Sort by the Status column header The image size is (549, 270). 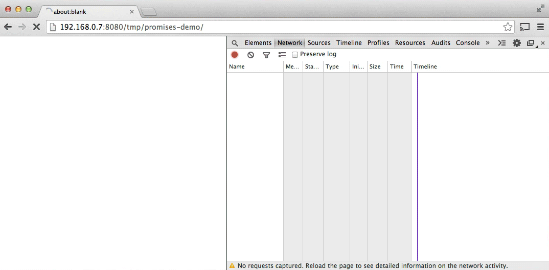[313, 66]
